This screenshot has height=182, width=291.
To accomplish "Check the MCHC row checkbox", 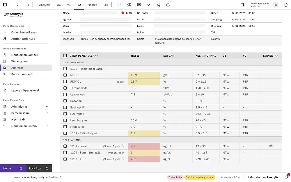I will tap(65, 75).
